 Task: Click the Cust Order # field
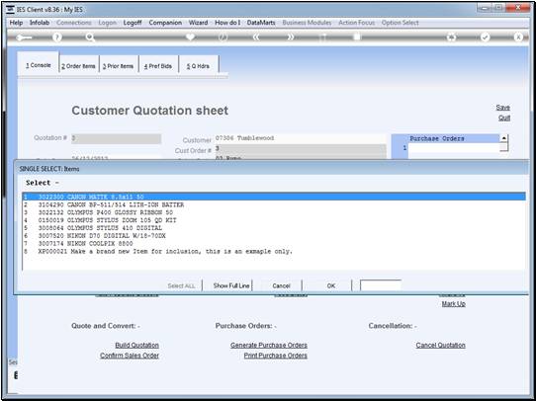301,149
